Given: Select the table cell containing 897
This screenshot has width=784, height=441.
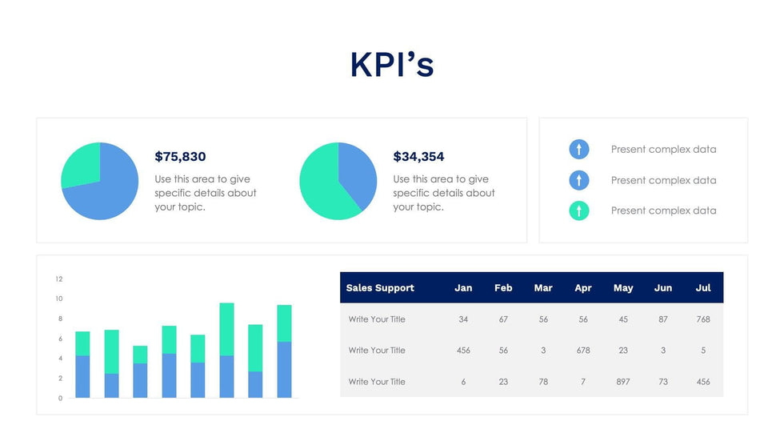Looking at the screenshot, I should (623, 382).
